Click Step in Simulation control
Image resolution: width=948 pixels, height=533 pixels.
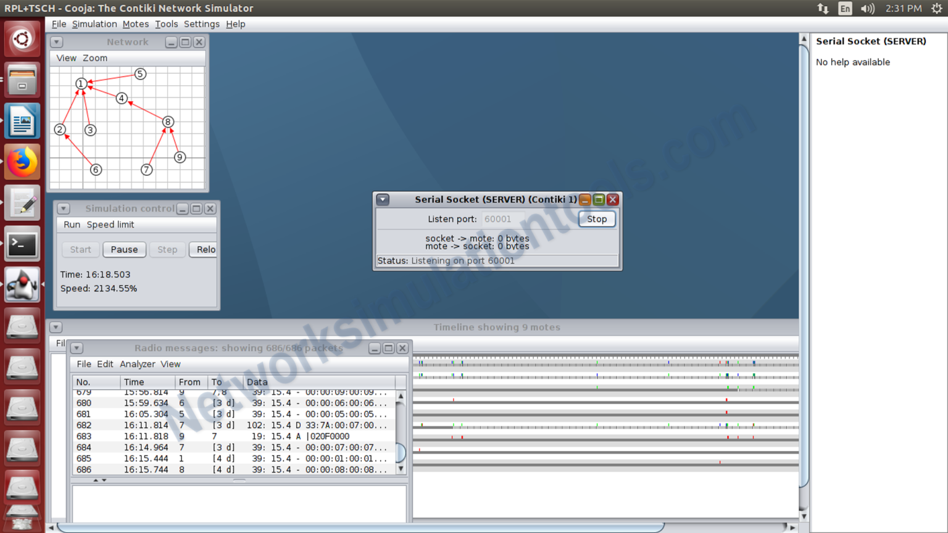pos(167,249)
